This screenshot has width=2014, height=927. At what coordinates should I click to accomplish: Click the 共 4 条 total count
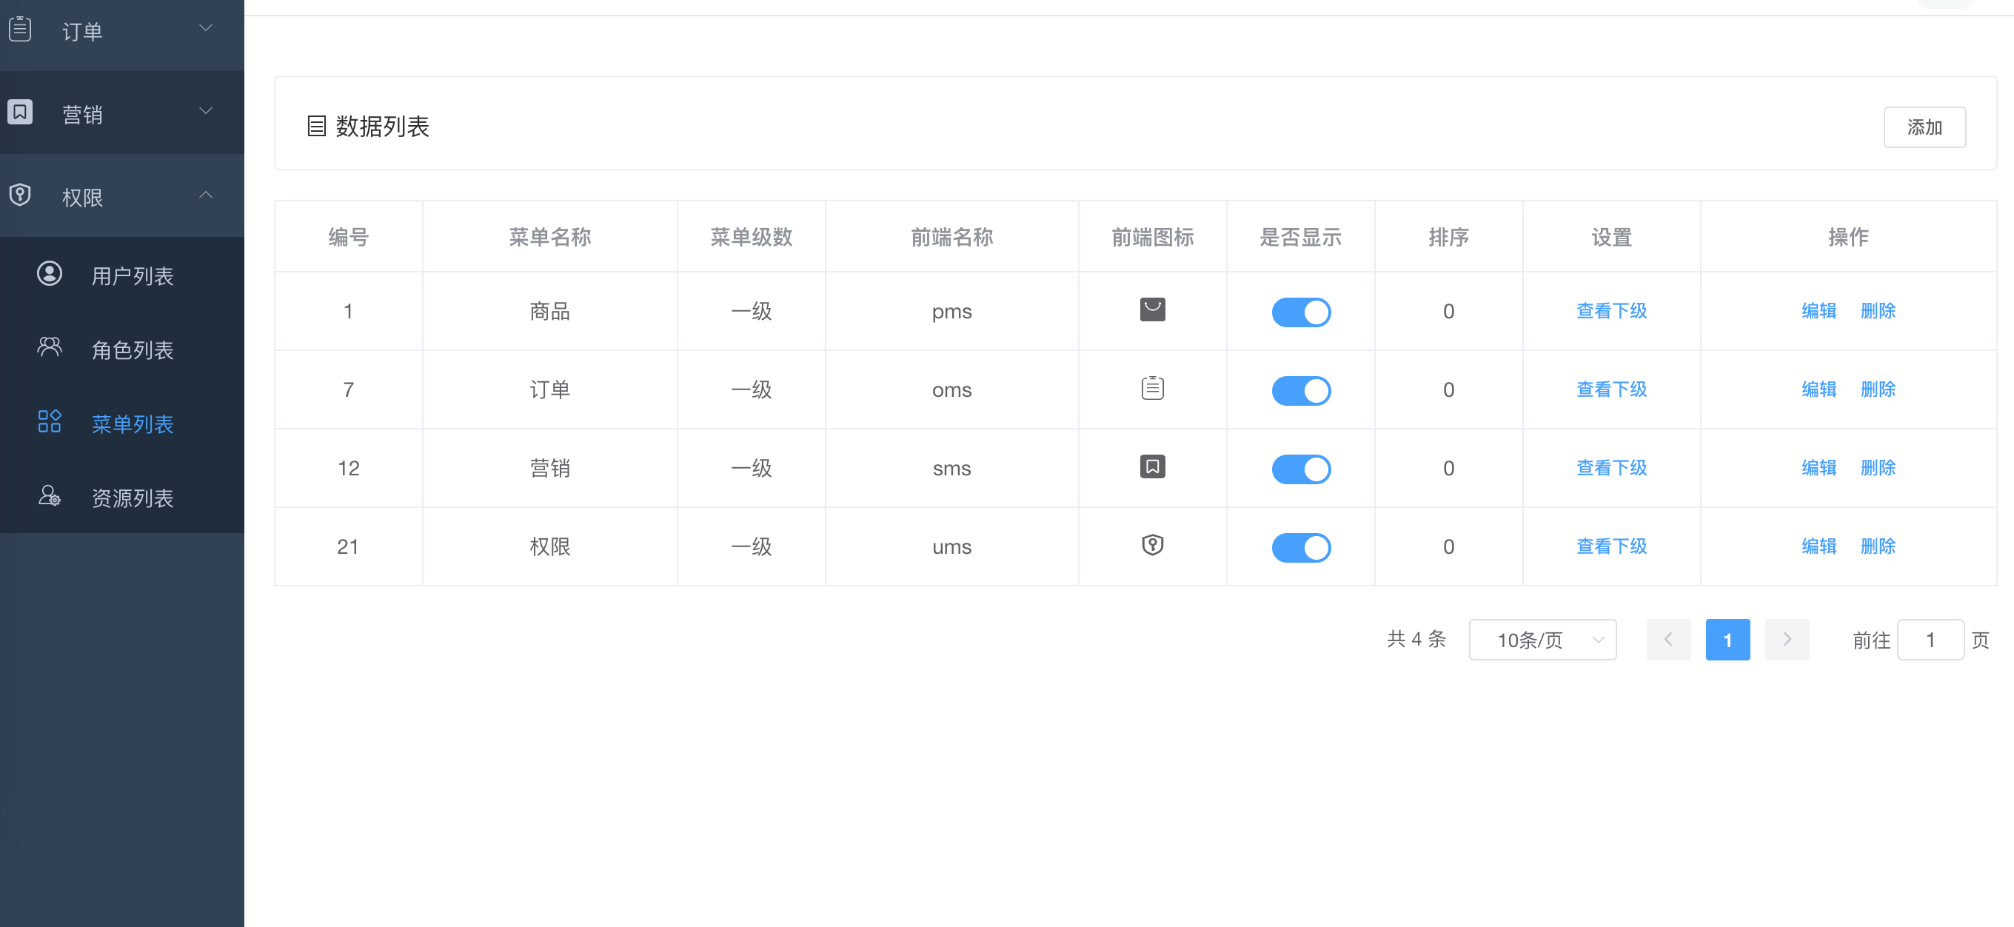point(1416,640)
